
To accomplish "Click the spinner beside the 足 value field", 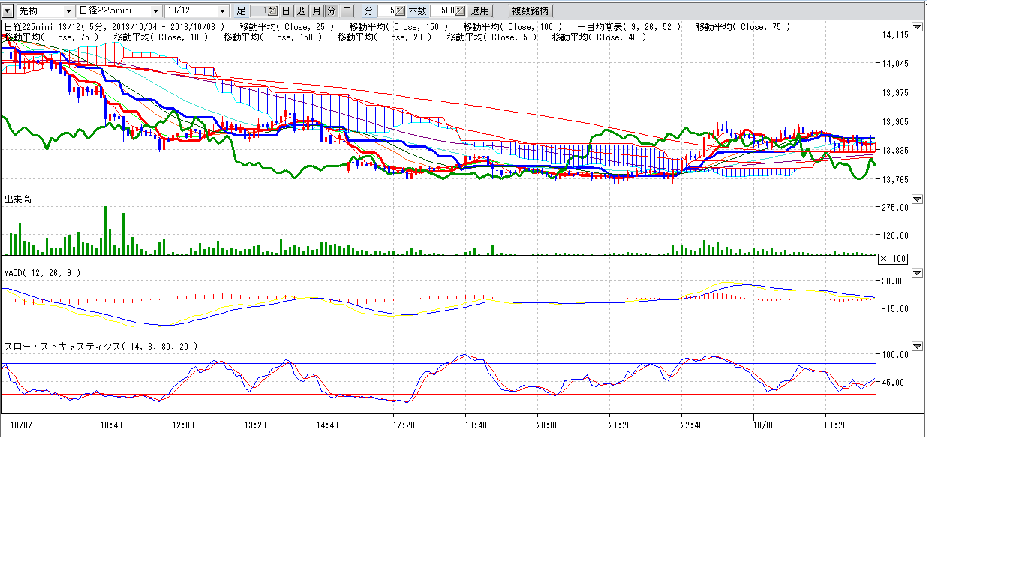I will pyautogui.click(x=272, y=11).
